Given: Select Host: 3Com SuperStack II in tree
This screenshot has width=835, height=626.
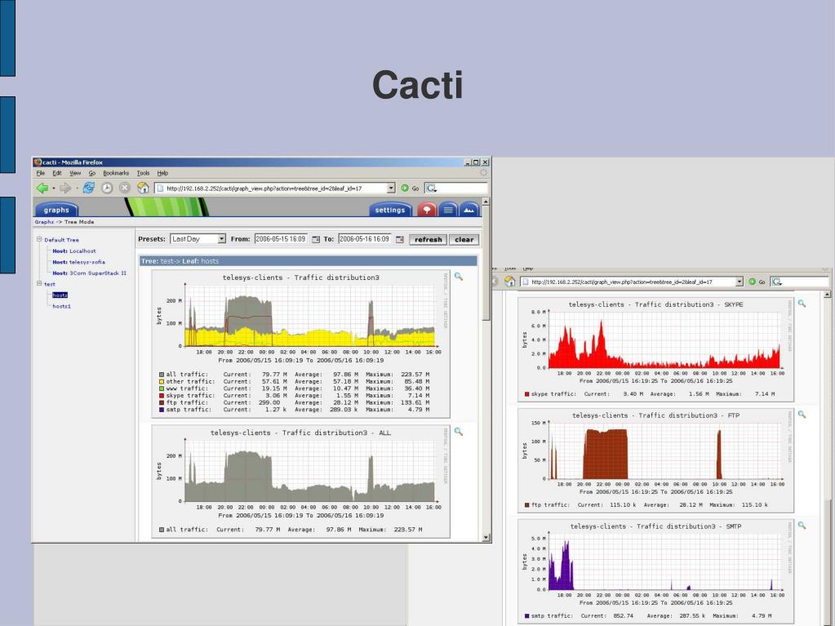Looking at the screenshot, I should (90, 273).
